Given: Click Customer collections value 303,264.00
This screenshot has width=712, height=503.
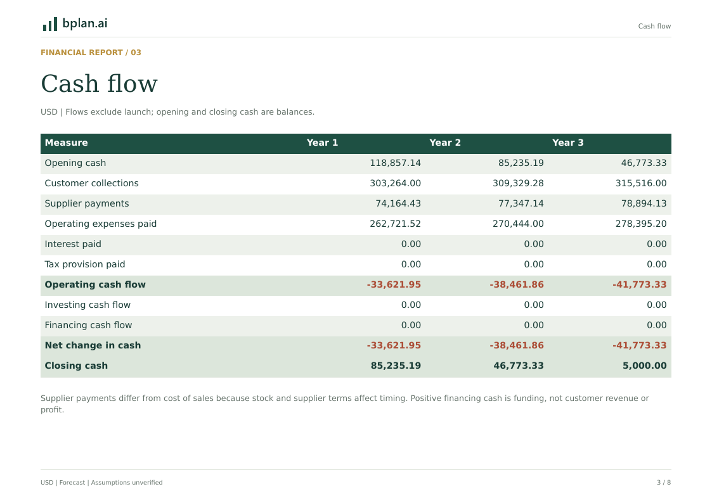Looking at the screenshot, I should coord(395,184).
